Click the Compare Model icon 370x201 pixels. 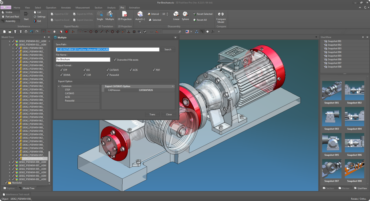coord(221,14)
